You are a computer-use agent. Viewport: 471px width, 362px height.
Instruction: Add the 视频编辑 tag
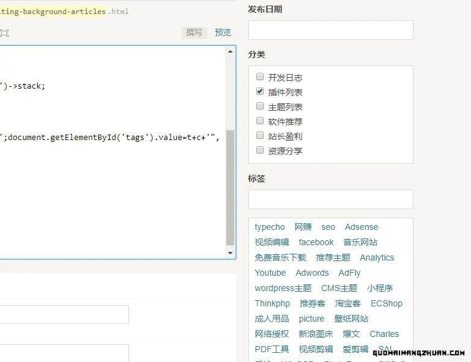[272, 242]
